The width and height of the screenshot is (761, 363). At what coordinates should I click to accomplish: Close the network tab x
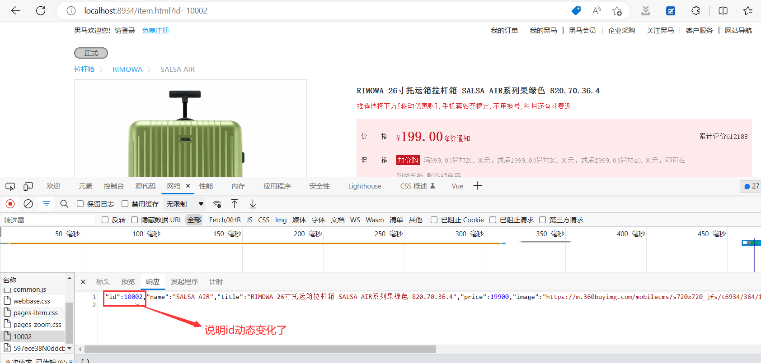(x=188, y=186)
